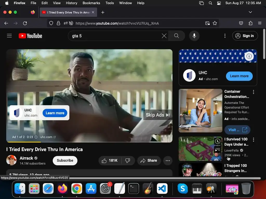
Task: Go to the YouTube home logo
Action: [30, 36]
